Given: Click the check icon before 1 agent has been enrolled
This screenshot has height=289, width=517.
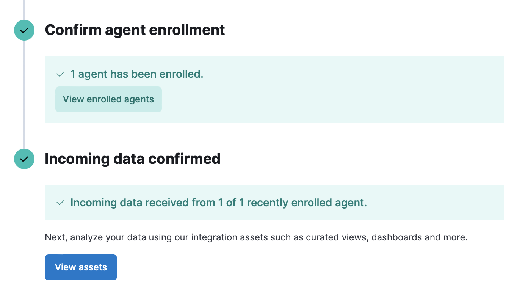Looking at the screenshot, I should 60,74.
